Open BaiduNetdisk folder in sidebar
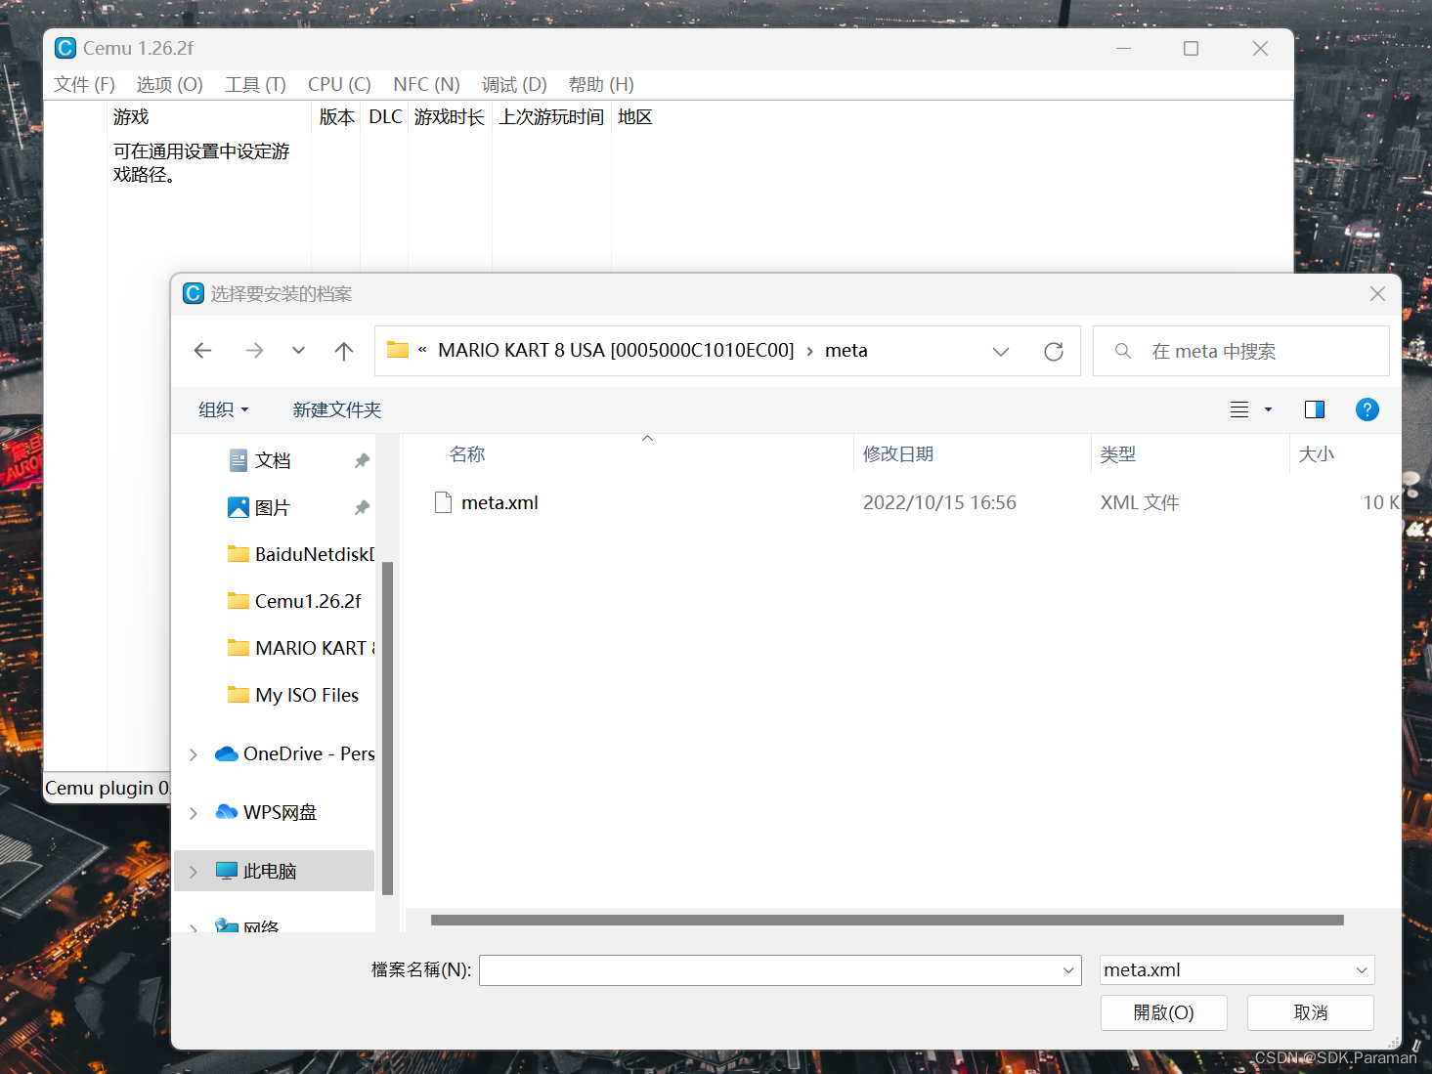The height and width of the screenshot is (1074, 1432). 300,554
